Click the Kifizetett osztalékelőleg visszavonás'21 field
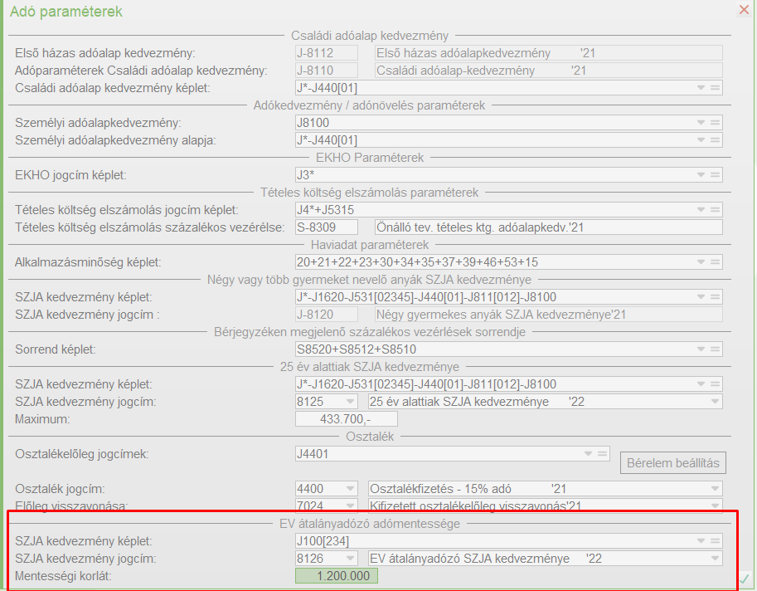Screen dimensions: 757x591 tap(545, 506)
